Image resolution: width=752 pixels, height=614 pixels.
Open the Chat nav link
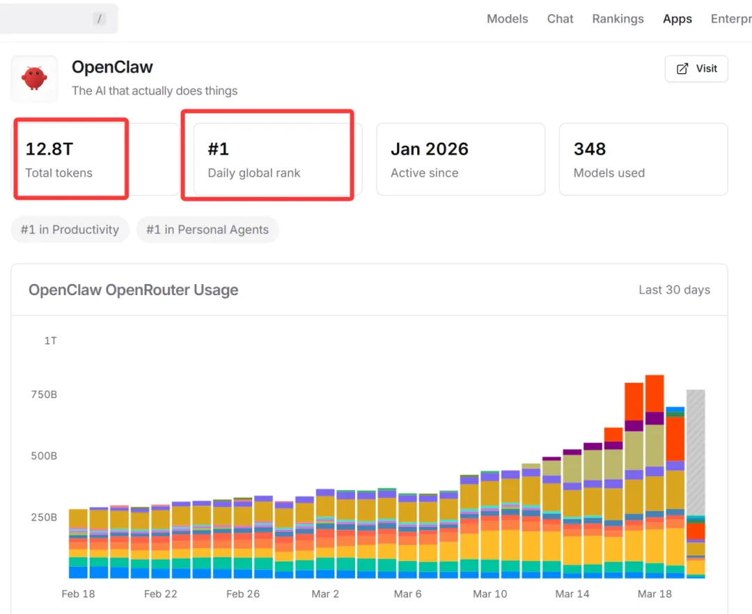click(x=560, y=19)
